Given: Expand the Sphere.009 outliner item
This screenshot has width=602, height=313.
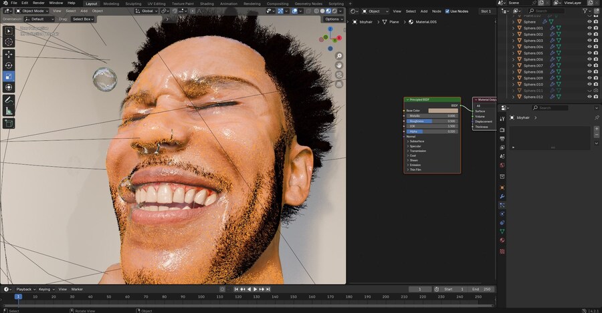Looking at the screenshot, I should tap(513, 78).
